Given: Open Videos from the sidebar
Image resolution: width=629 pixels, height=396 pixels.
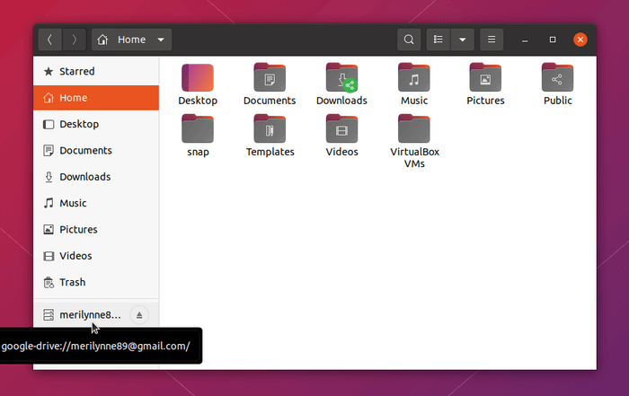Looking at the screenshot, I should [96, 256].
